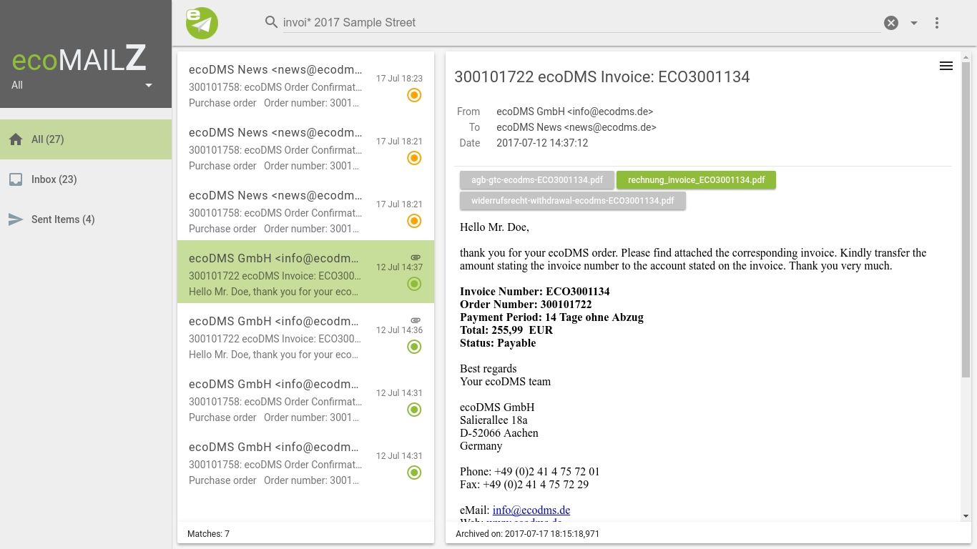977x549 pixels.
Task: Click paperclip icon on 12 Jul 14:36 email
Action: pos(415,320)
